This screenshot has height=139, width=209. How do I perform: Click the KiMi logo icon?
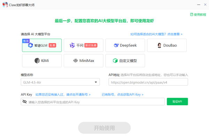37,61
